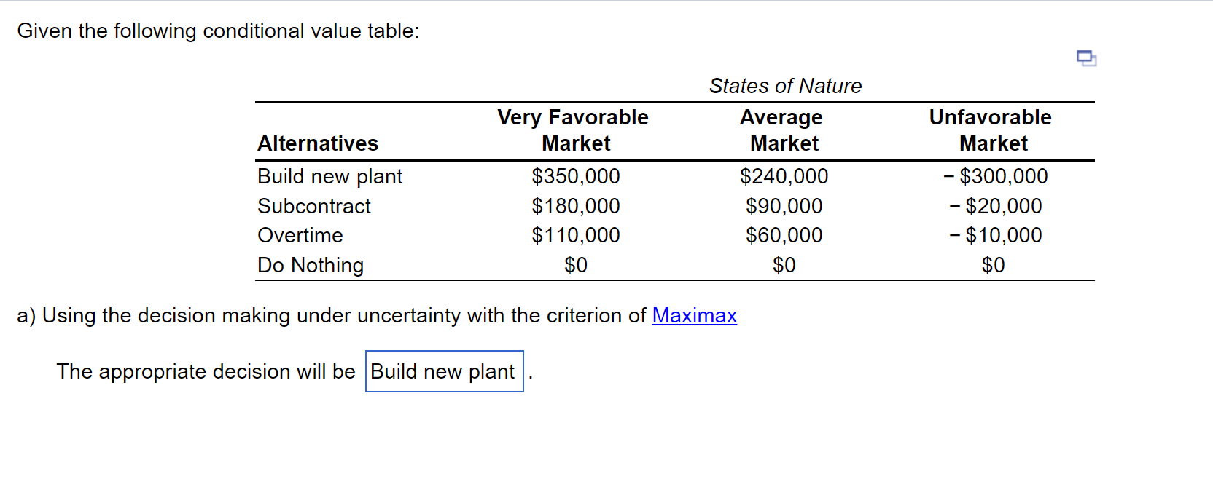This screenshot has height=487, width=1213.
Task: Click the States of Nature table heading
Action: click(x=785, y=86)
